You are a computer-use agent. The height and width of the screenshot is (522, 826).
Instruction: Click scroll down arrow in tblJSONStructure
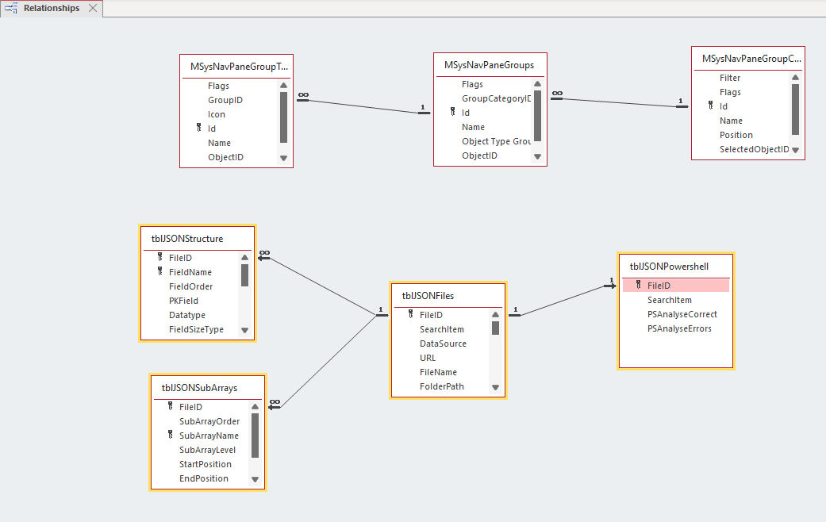[x=244, y=330]
